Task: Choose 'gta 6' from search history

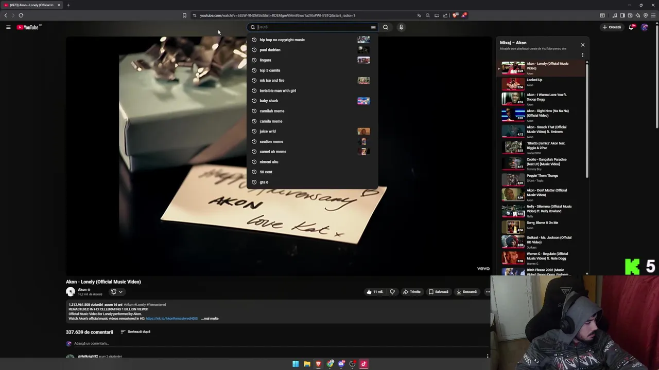Action: pyautogui.click(x=313, y=182)
